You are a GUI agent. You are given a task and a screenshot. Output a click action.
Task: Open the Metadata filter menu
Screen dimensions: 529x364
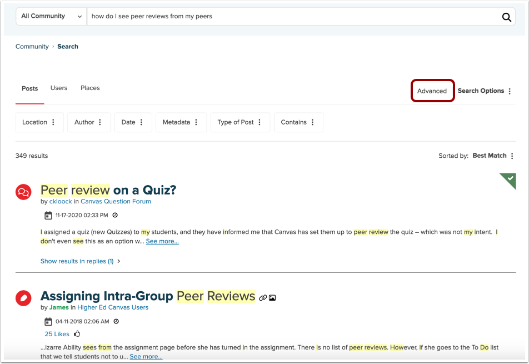tap(181, 122)
